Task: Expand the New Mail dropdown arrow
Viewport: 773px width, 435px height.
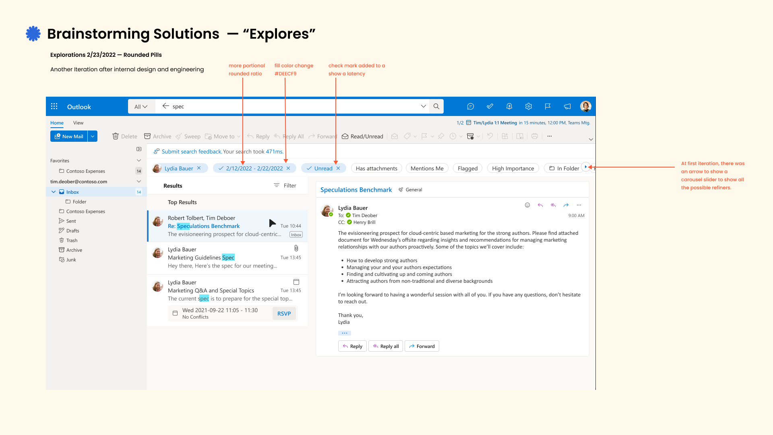Action: point(93,137)
